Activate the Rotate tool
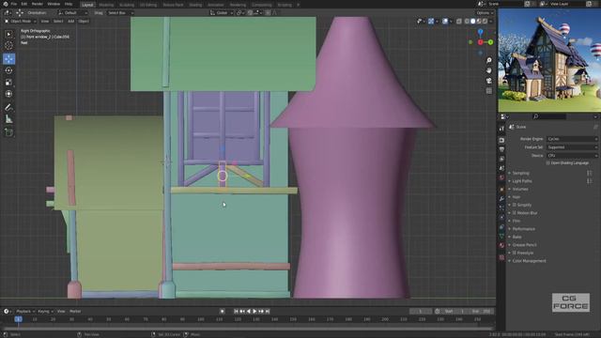Viewport: 601px width, 338px height. 8,70
